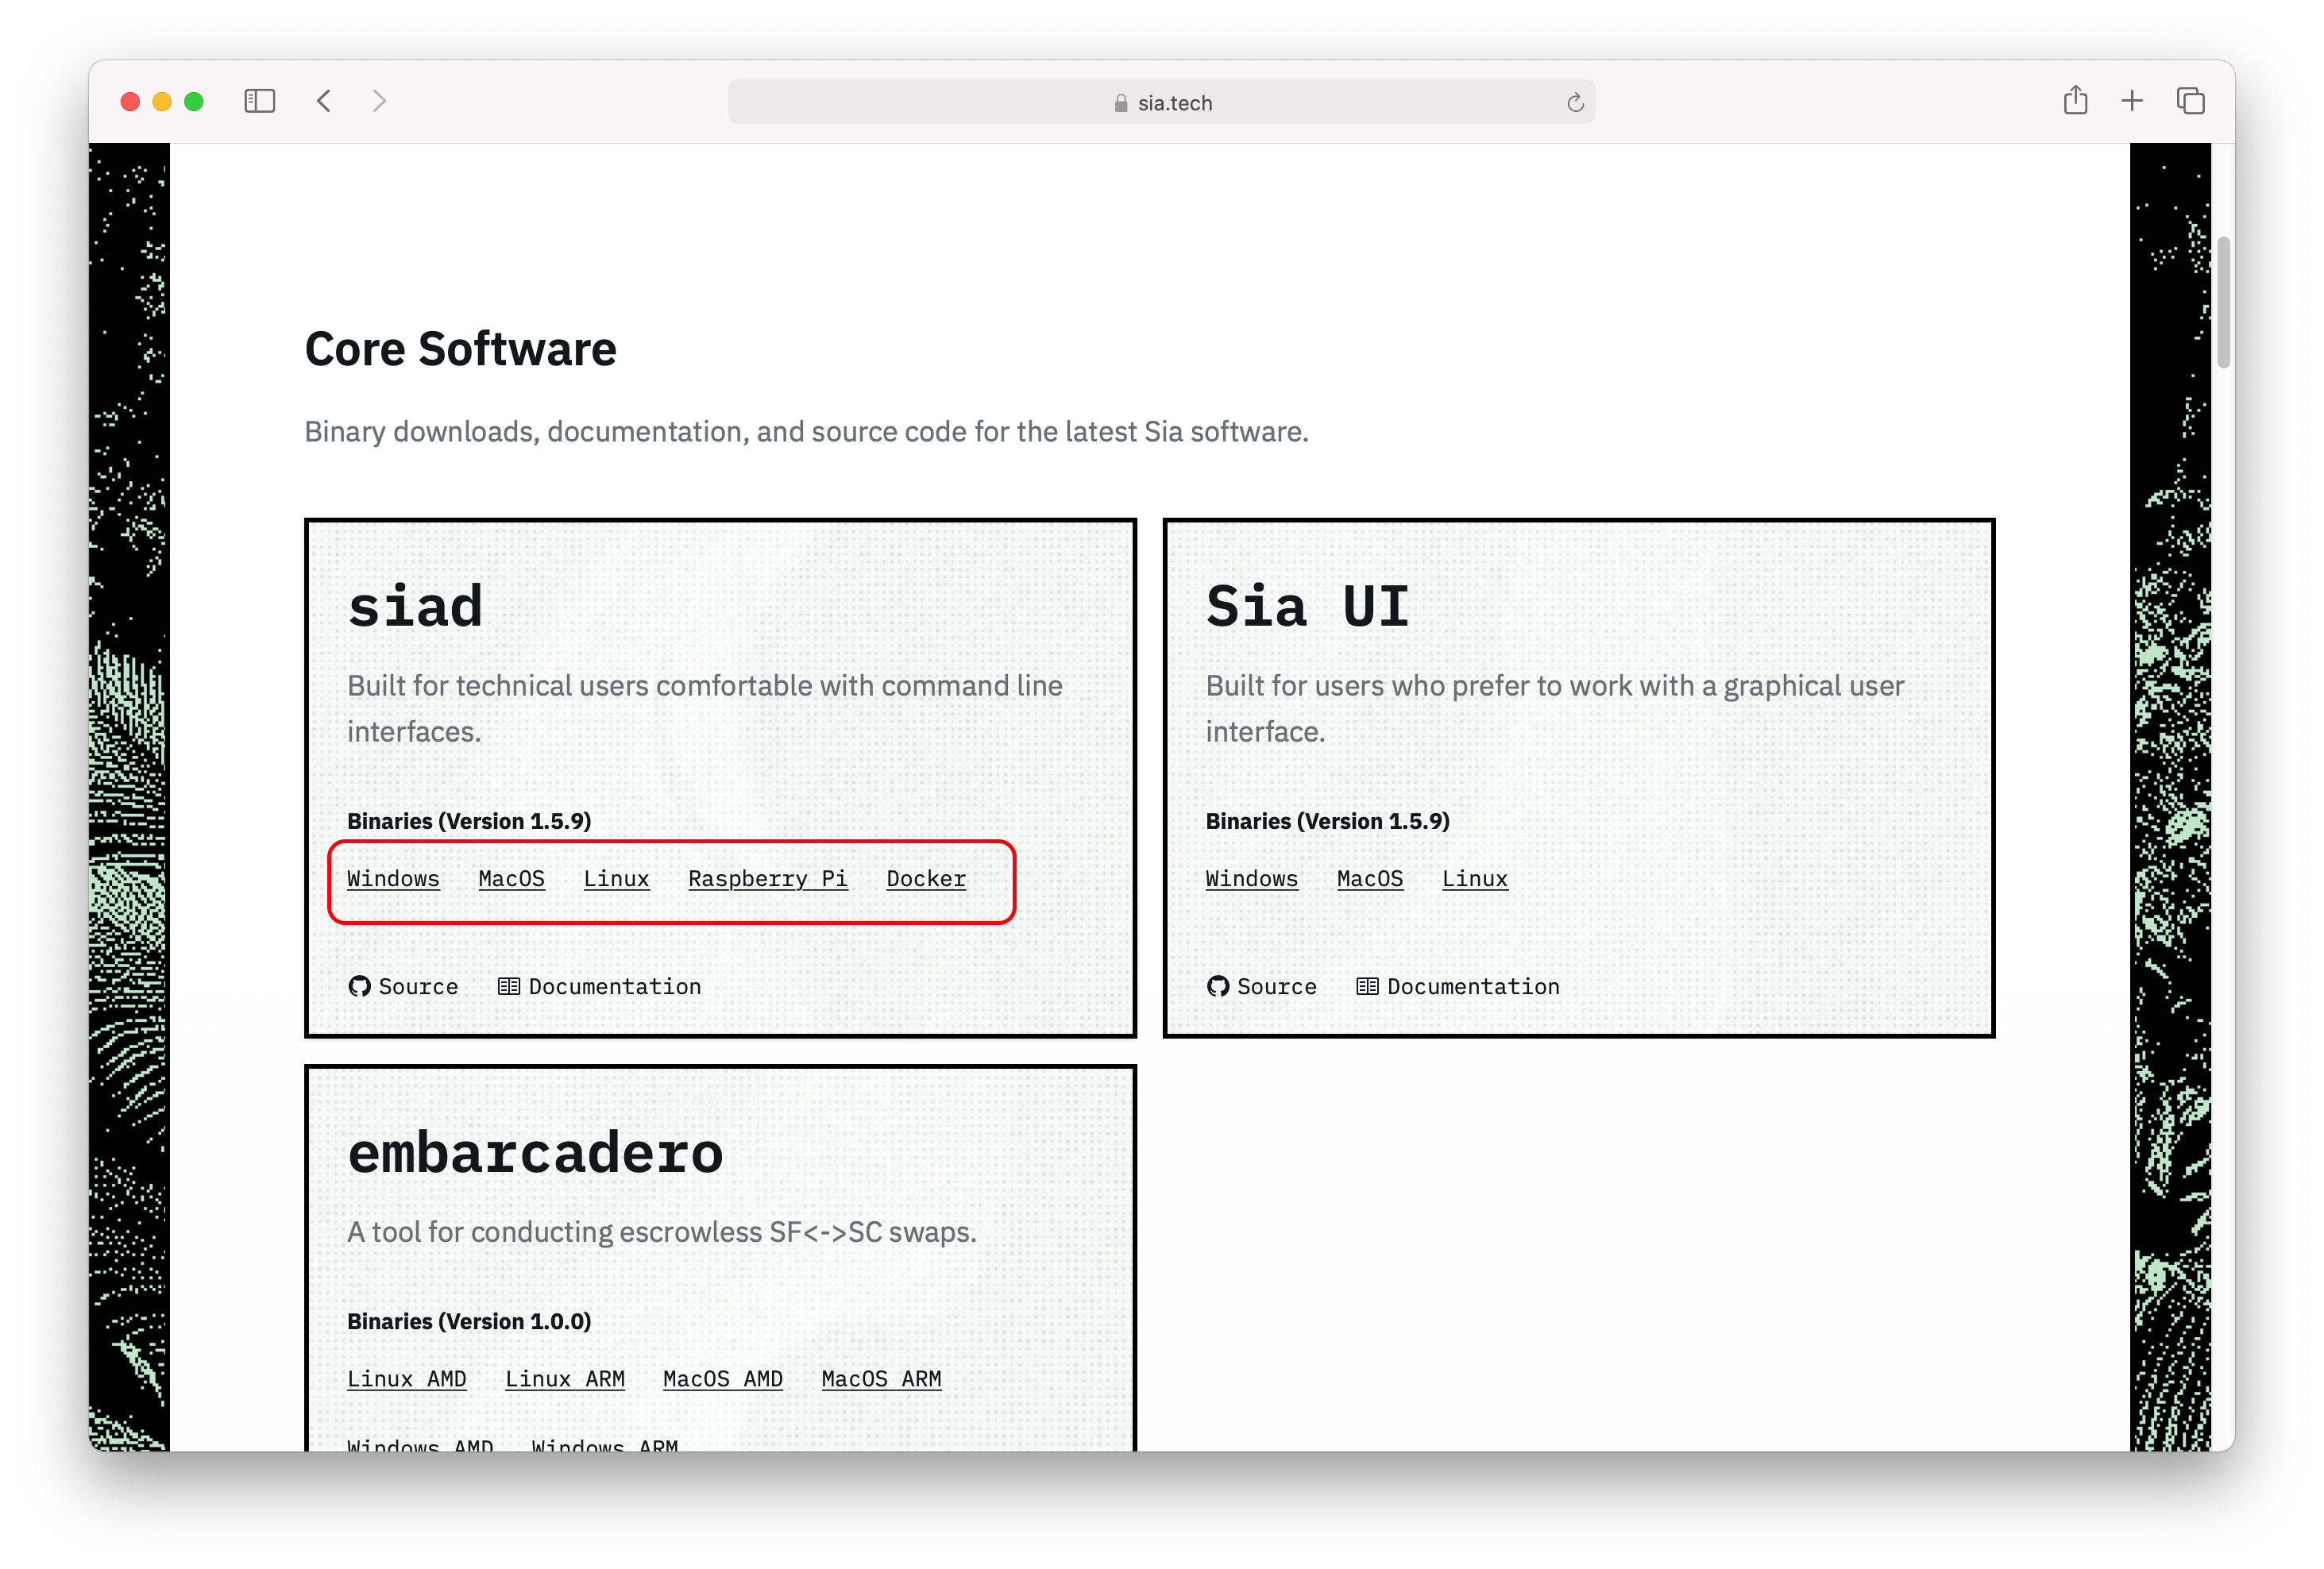Image resolution: width=2324 pixels, height=1569 pixels.
Task: Click siad's Binaries (Version 1.5.9) label
Action: 469,821
